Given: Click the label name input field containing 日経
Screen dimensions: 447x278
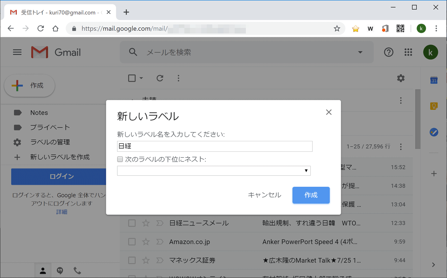Looking at the screenshot, I should 215,146.
